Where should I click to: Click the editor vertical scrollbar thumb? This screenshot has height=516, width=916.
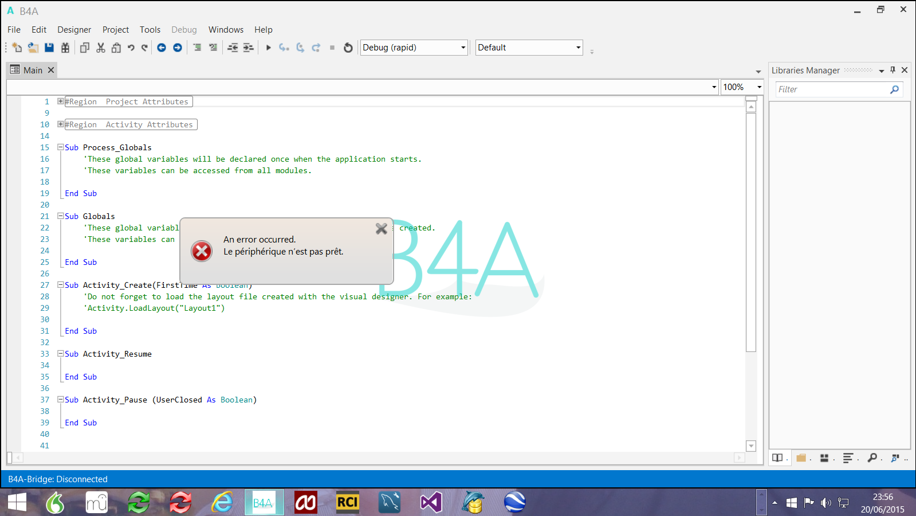(x=751, y=232)
